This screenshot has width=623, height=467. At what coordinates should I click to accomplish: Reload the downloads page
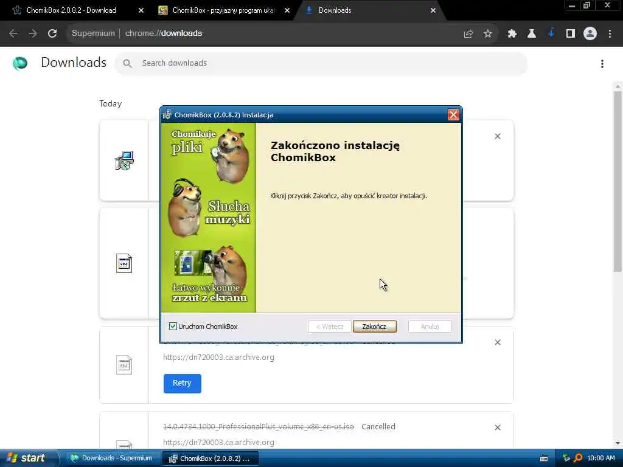point(52,33)
